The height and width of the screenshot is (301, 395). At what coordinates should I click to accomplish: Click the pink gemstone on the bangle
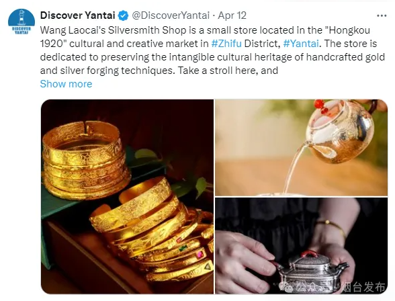click(x=200, y=255)
